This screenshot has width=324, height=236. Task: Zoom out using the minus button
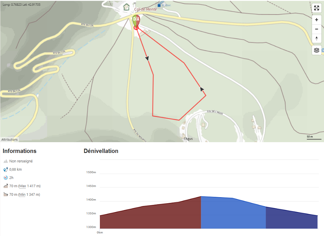[x=316, y=29]
